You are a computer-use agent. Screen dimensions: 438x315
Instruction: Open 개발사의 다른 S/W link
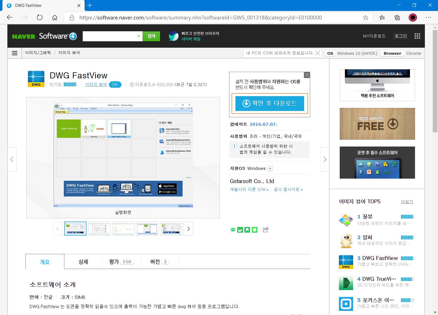249,189
